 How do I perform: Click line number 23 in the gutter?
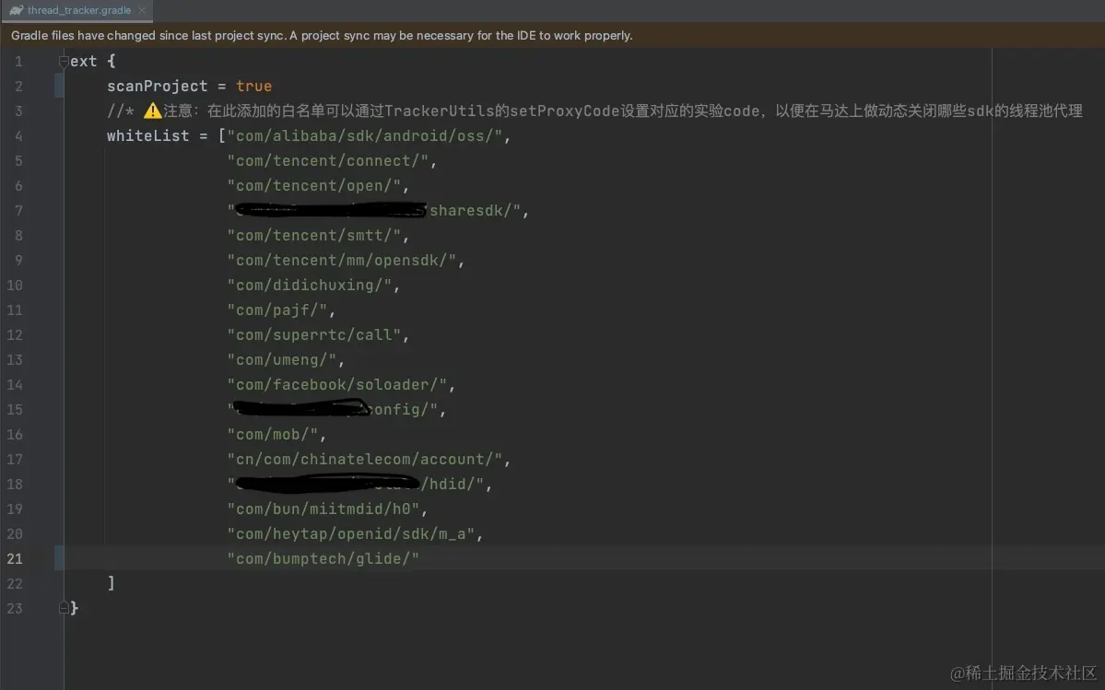coord(15,608)
